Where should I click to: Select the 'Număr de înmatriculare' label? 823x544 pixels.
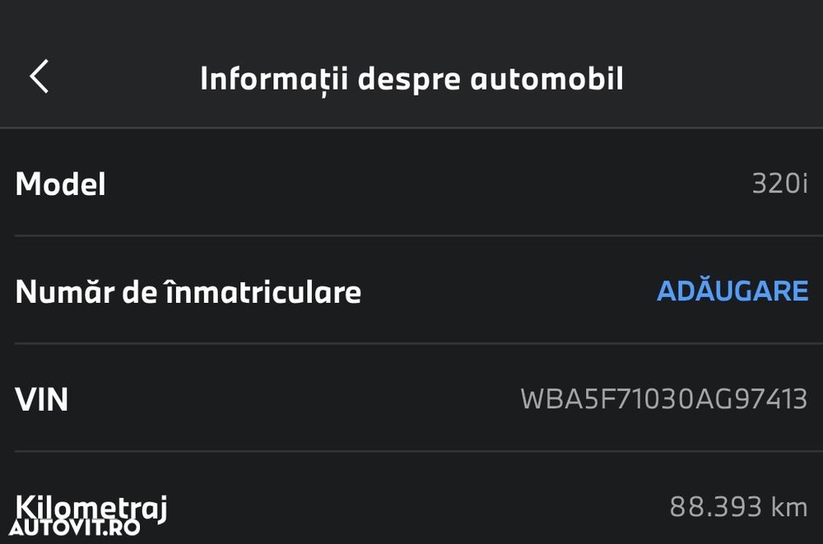(188, 291)
